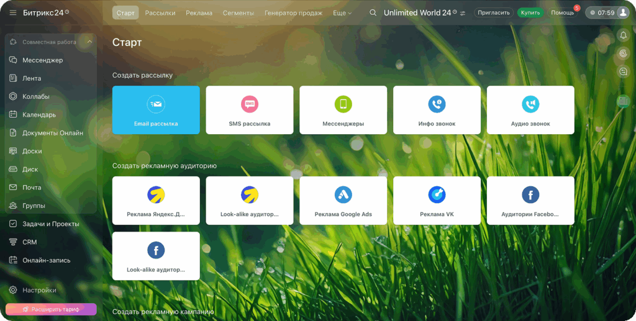Image resolution: width=636 pixels, height=321 pixels.
Task: Open notifications bell in right sidebar
Action: coord(624,35)
